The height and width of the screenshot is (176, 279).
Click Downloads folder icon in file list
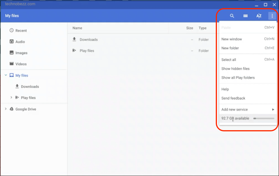(x=74, y=39)
